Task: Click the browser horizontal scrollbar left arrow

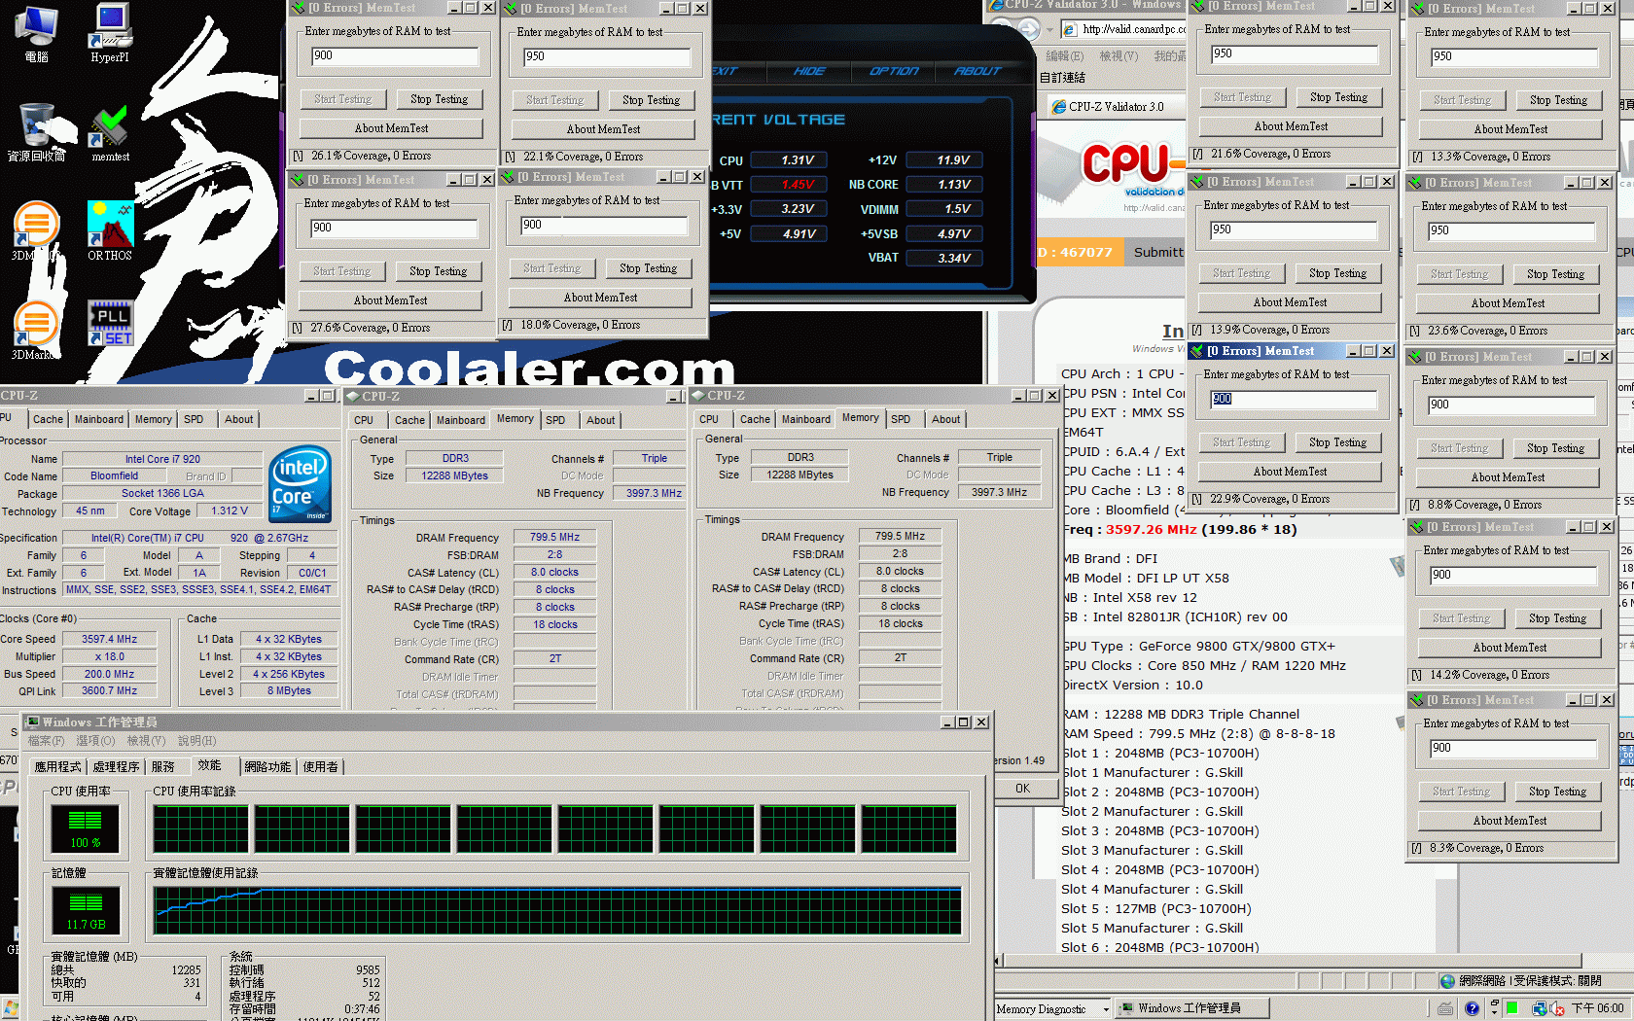Action: pos(999,961)
